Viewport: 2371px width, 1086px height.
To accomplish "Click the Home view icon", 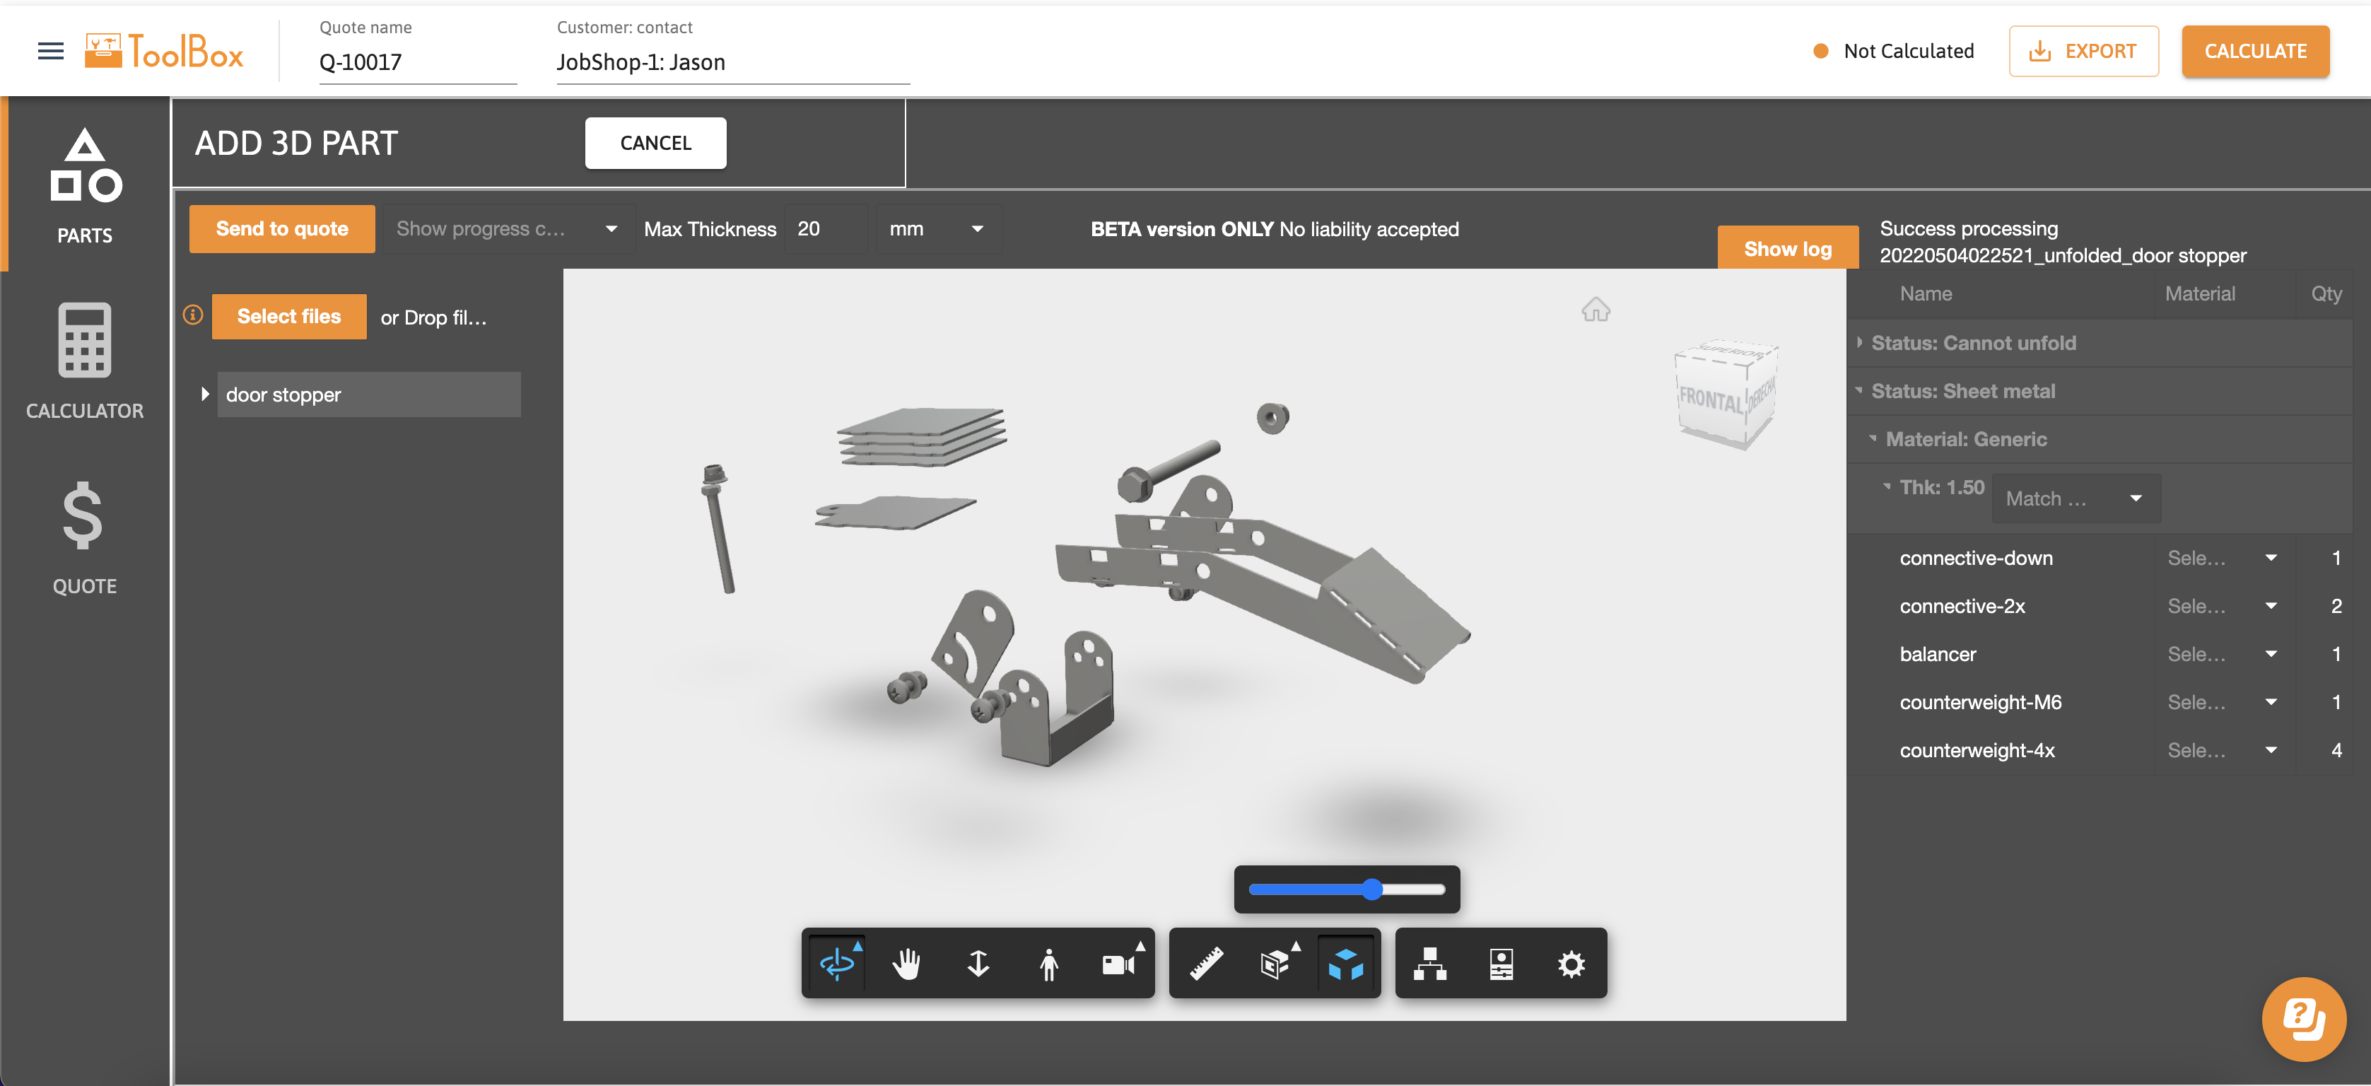I will (x=1595, y=310).
